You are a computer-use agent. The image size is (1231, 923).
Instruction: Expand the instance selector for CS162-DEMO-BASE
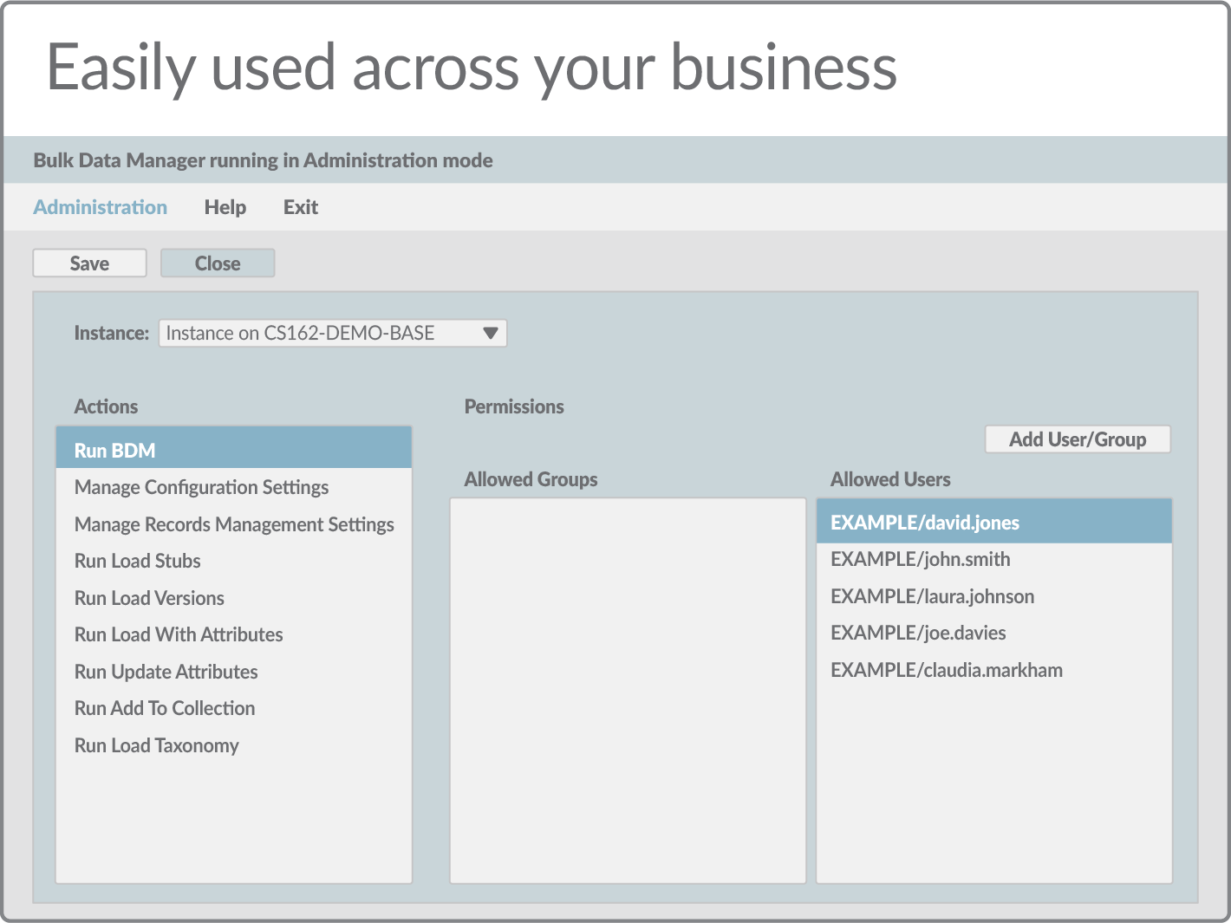pyautogui.click(x=332, y=333)
